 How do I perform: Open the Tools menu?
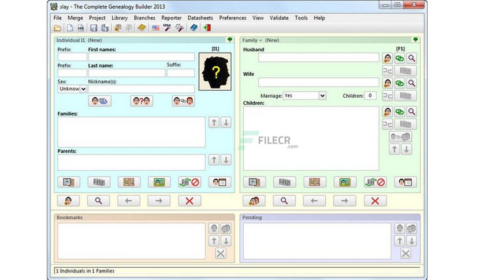tap(301, 18)
